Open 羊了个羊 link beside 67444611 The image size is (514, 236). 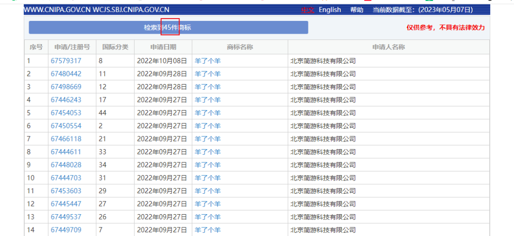(208, 152)
